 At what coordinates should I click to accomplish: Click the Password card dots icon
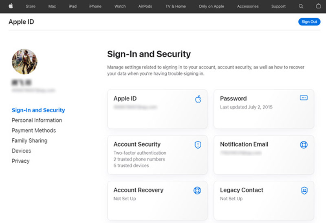[304, 98]
